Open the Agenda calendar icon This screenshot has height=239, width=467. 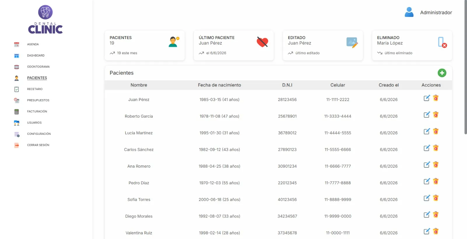pos(17,45)
